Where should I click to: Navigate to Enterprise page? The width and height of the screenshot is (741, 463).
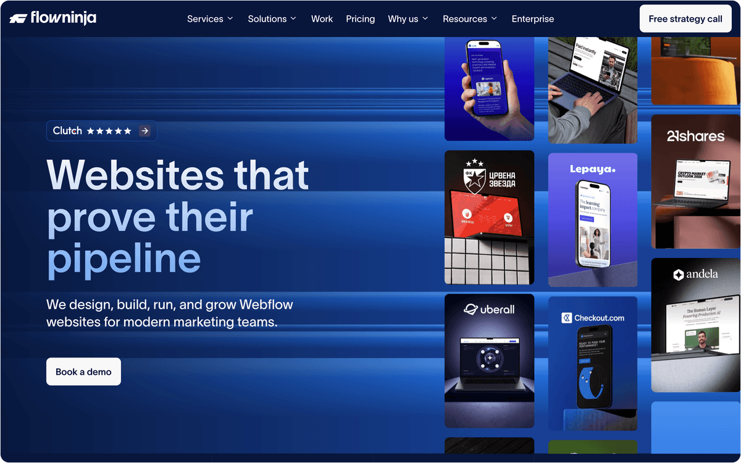click(x=533, y=19)
